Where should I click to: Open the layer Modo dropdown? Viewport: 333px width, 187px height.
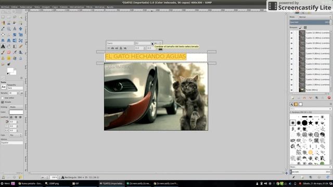315,17
